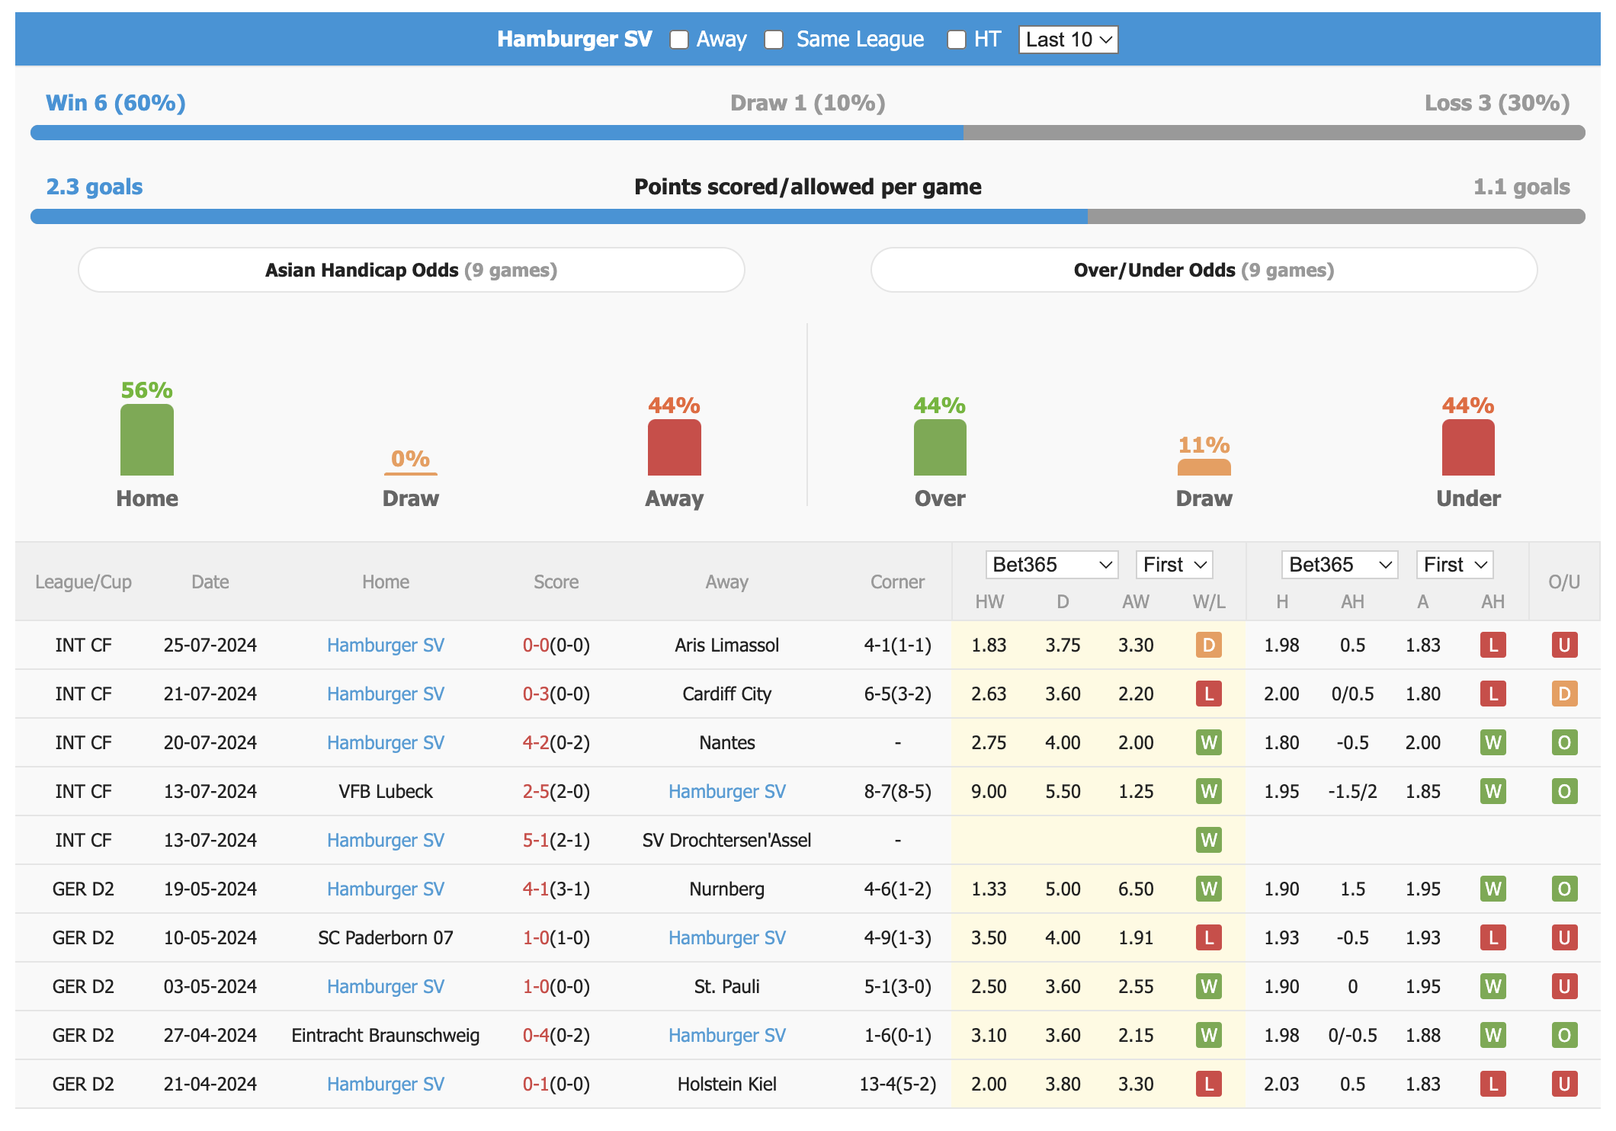Click AH L badge in Aris Limassol row
This screenshot has width=1616, height=1131.
[x=1493, y=645]
